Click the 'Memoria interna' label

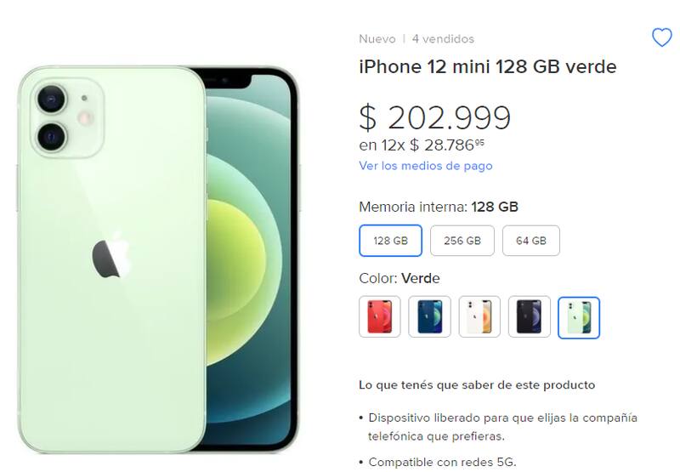coord(413,207)
